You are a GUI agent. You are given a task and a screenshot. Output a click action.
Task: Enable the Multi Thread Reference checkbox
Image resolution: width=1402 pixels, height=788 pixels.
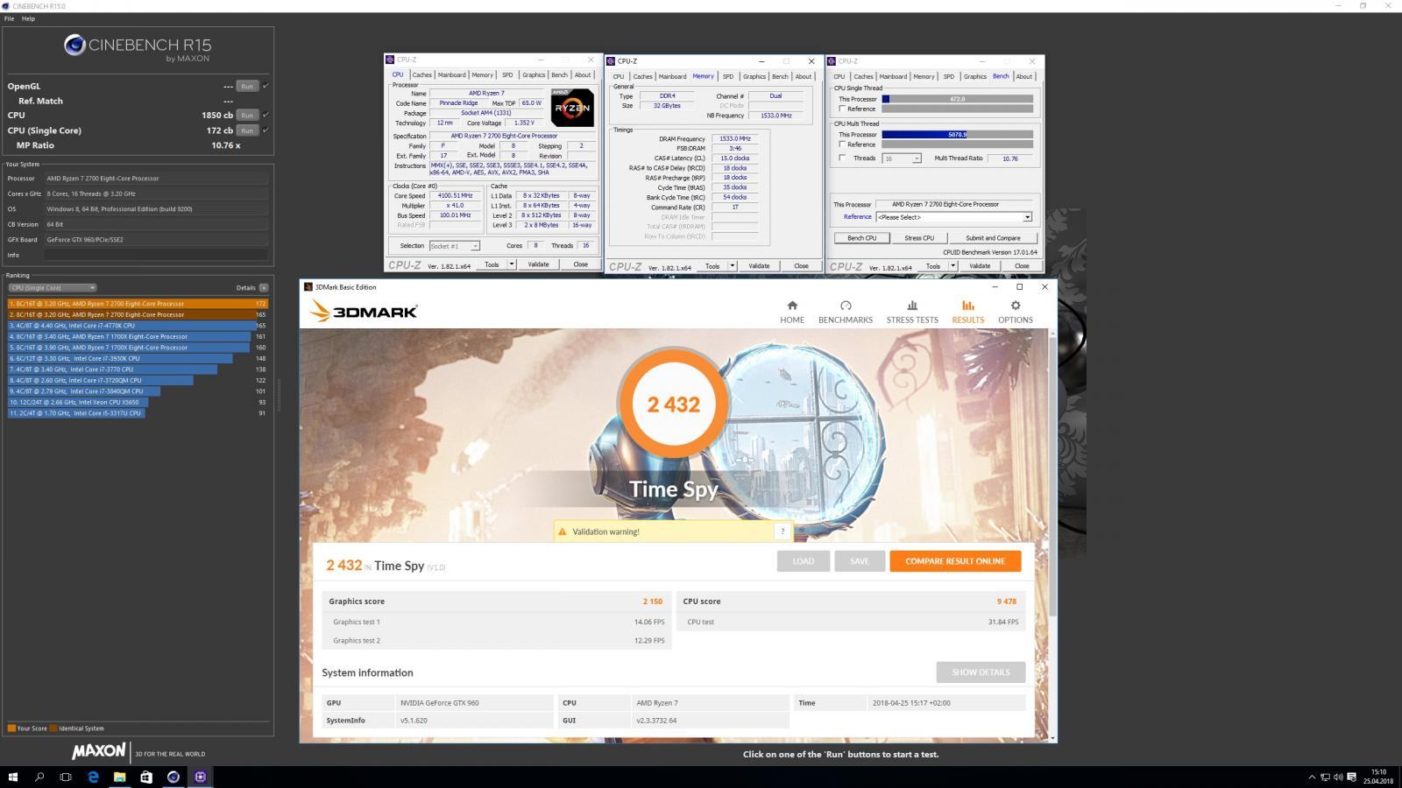(x=842, y=144)
